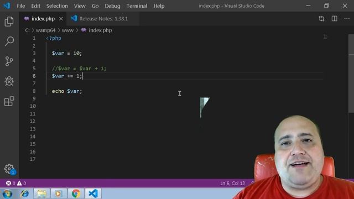Viewport: 354px width, 199px height.
Task: Click line number 17 in the gutter
Action: click(33, 159)
